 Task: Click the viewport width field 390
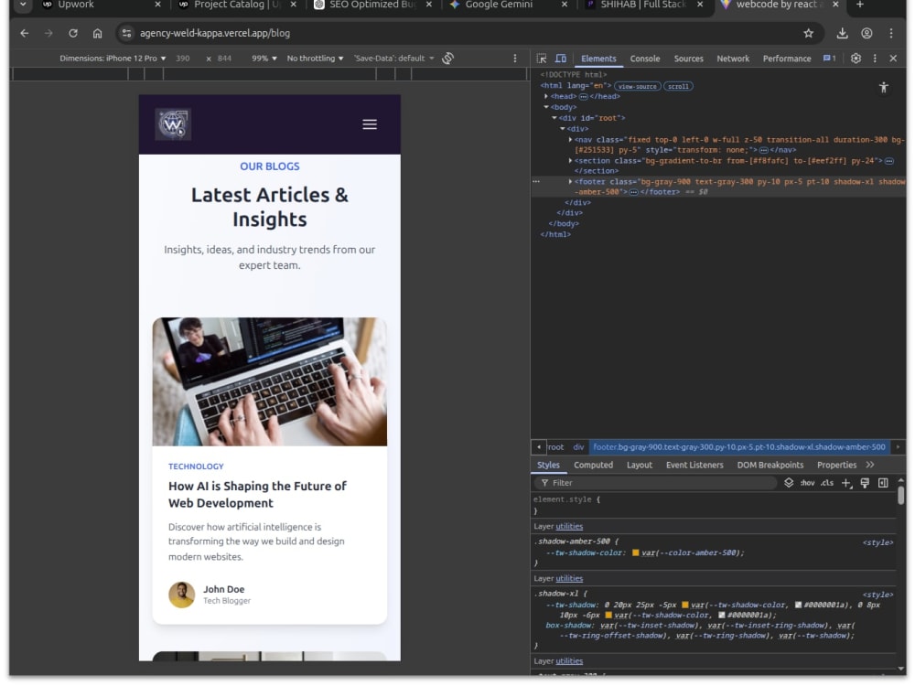183,59
